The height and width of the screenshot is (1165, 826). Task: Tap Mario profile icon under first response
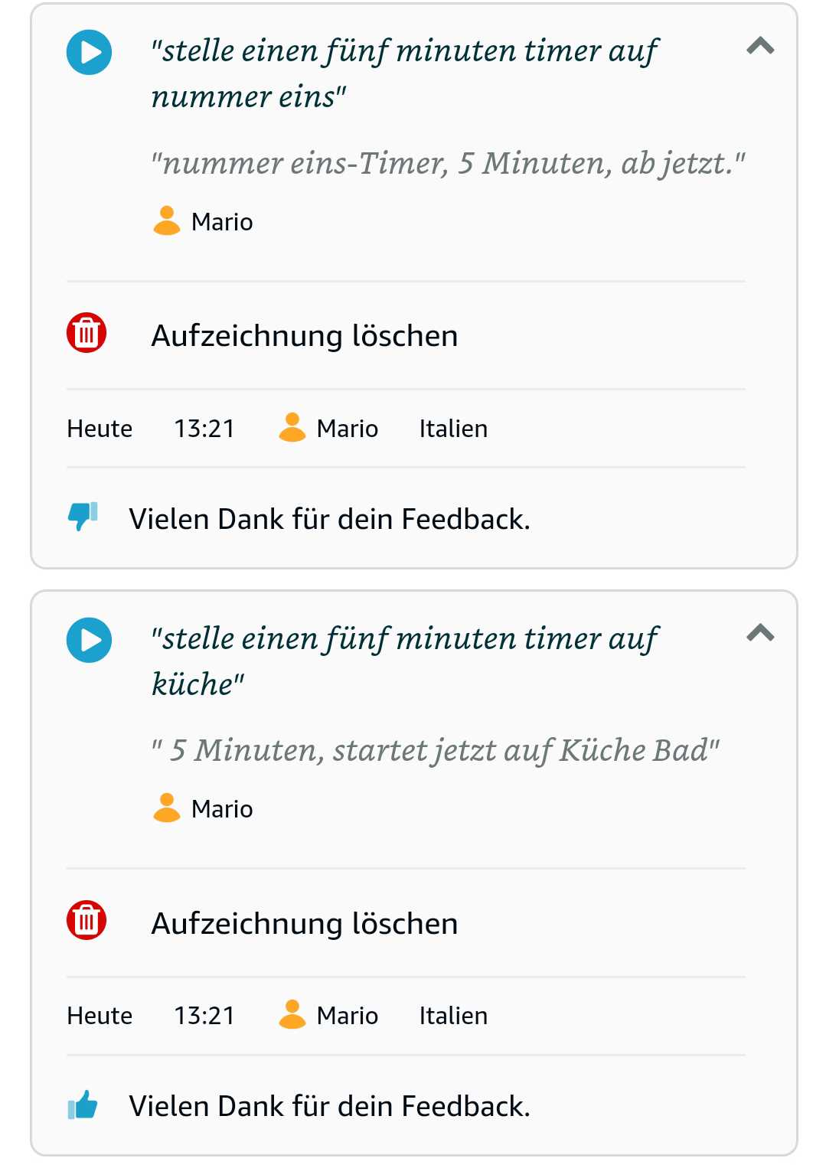tap(167, 221)
